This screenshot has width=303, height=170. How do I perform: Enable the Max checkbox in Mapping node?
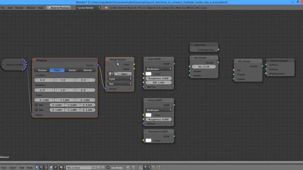[x=36, y=110]
